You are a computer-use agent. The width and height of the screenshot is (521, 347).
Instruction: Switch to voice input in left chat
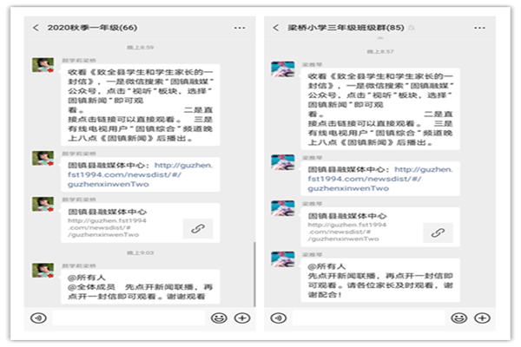click(37, 318)
